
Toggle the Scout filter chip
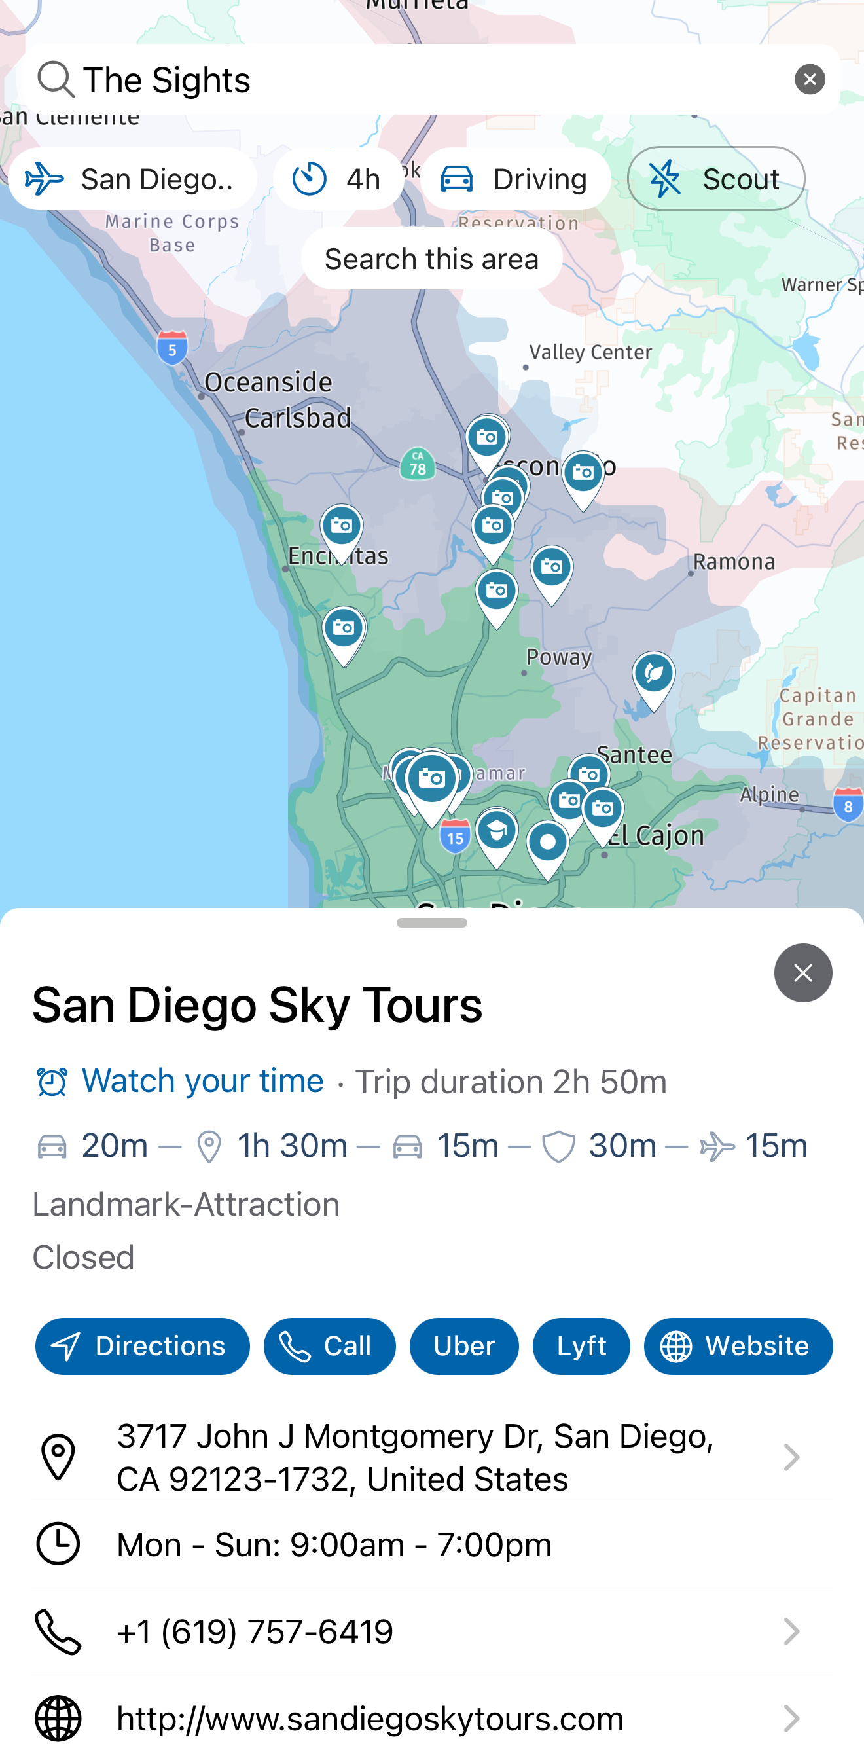(x=715, y=179)
